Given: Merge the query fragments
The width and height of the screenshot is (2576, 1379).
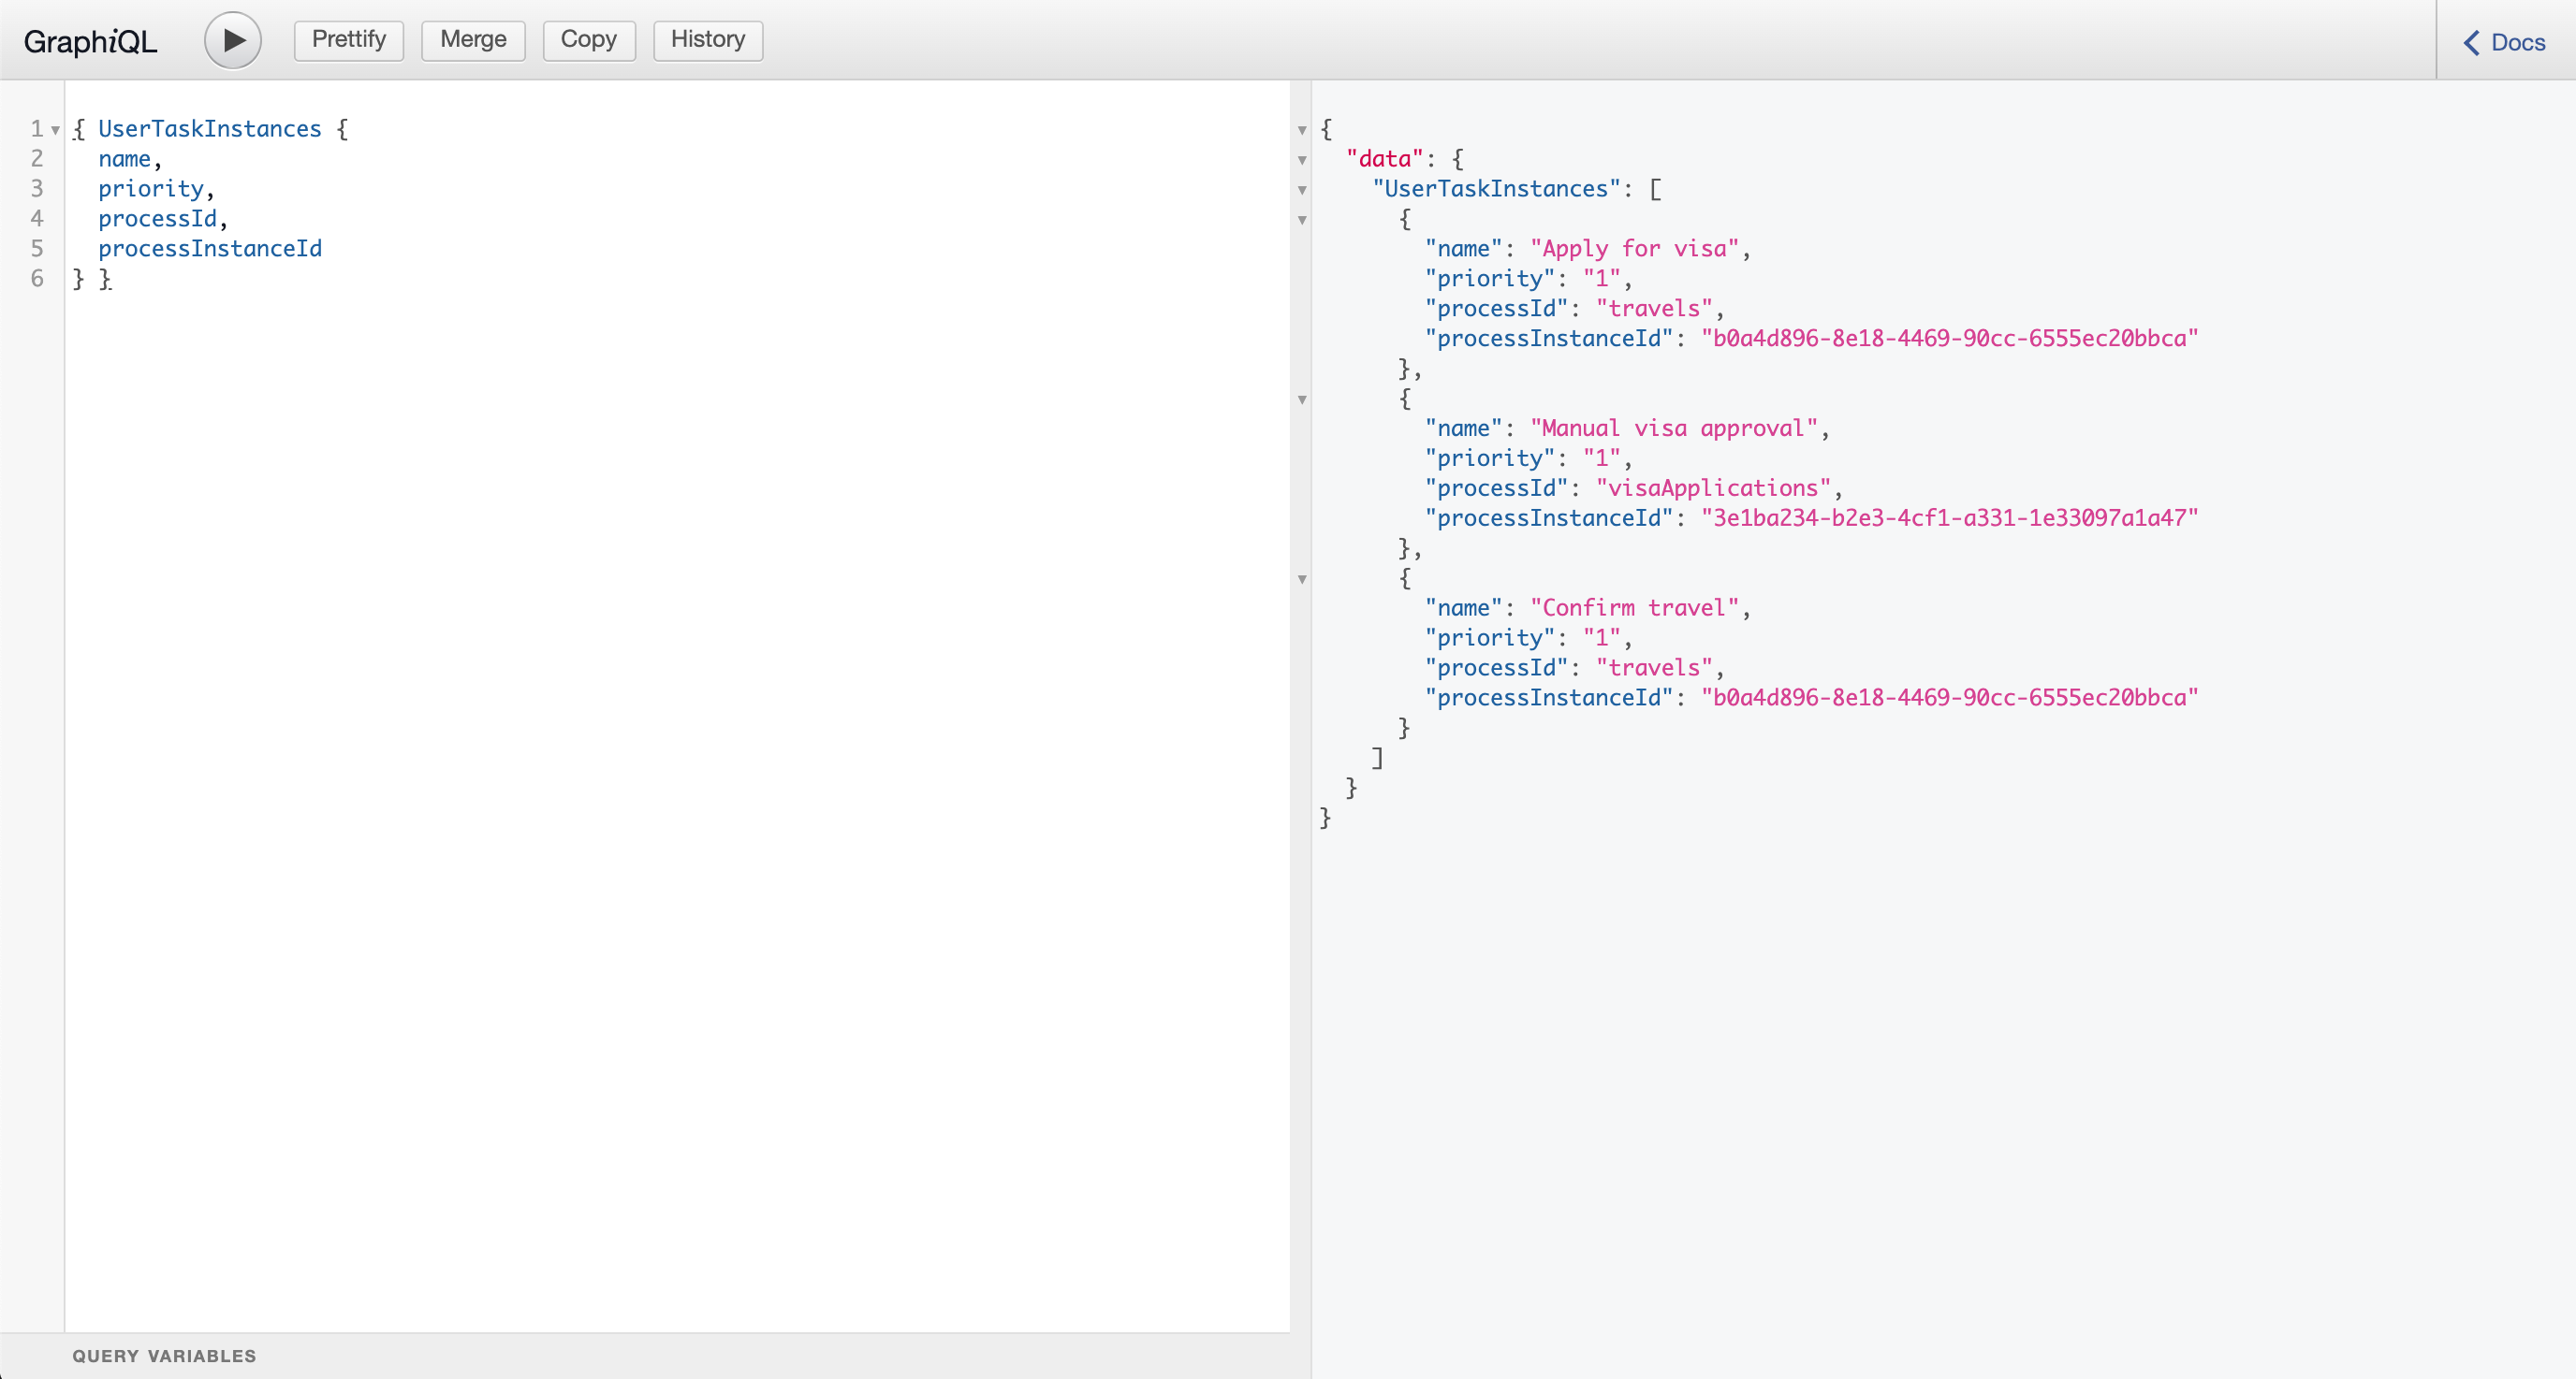Looking at the screenshot, I should (x=472, y=40).
